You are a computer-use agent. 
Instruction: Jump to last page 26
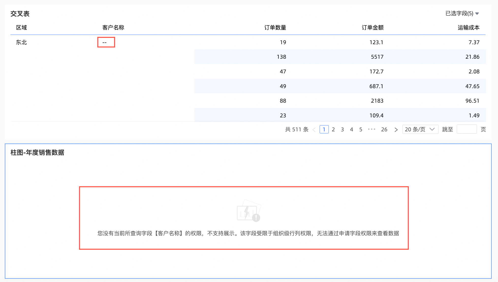tap(384, 130)
